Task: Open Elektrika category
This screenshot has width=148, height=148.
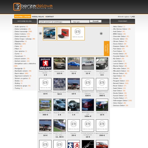Action: point(18,44)
